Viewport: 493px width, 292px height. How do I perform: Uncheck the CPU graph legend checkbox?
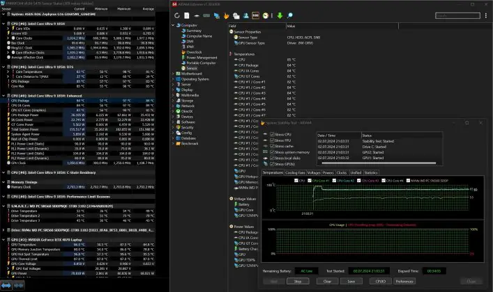[x=296, y=181]
